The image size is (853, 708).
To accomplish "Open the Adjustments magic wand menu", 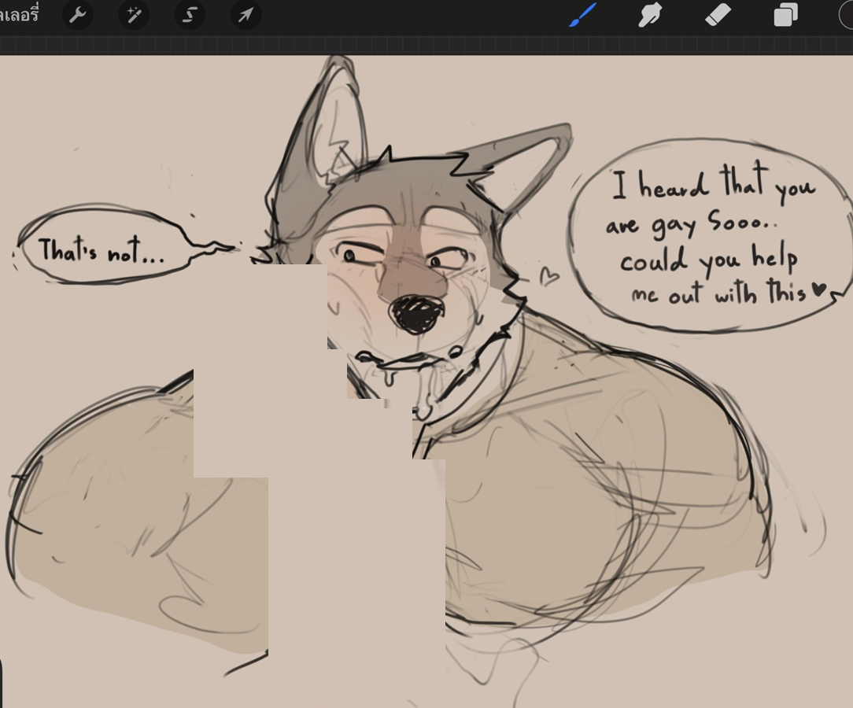I will 134,15.
